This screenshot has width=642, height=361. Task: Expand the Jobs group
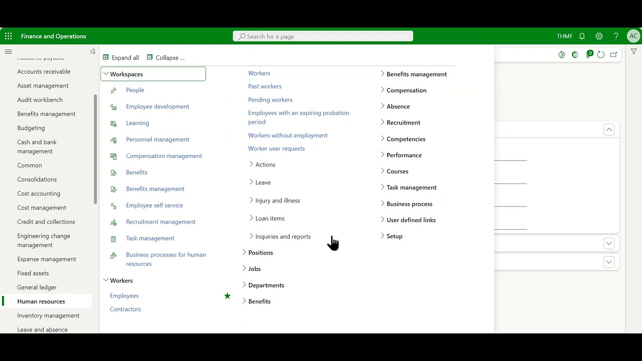click(244, 268)
